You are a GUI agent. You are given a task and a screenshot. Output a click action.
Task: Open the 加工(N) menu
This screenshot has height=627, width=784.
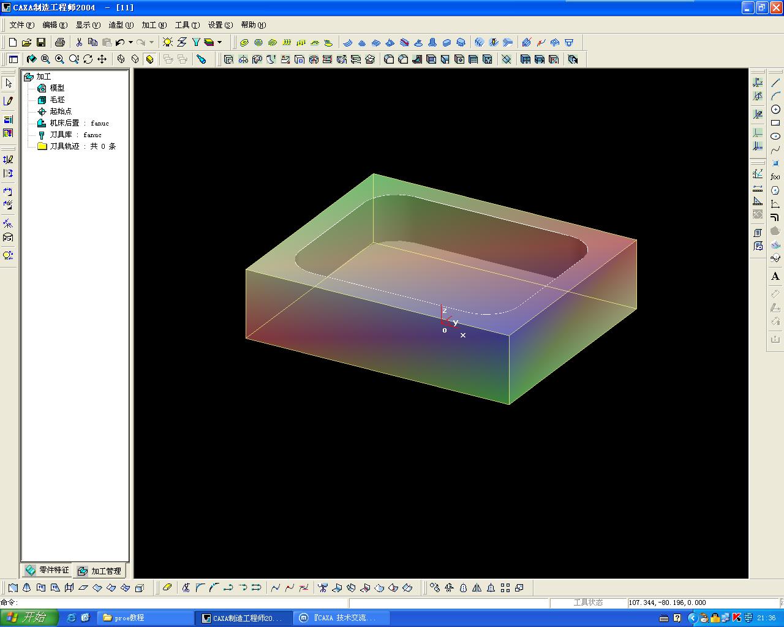pos(154,25)
